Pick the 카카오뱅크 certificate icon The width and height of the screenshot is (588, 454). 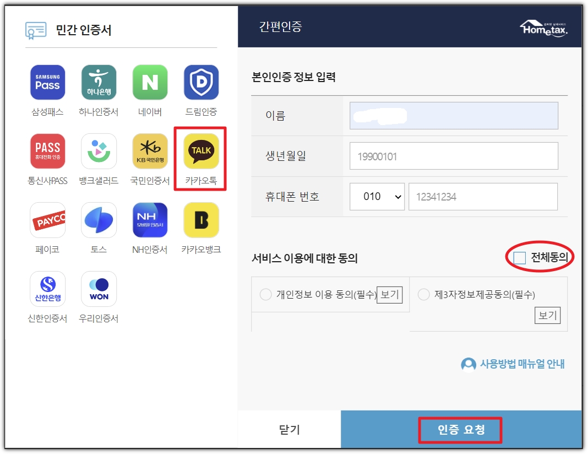pyautogui.click(x=201, y=219)
